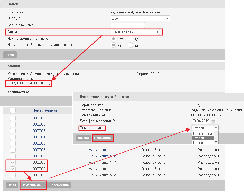The width and height of the screenshot is (244, 194).
Task: Click the Отмена button in dialog
Action: tap(83, 138)
